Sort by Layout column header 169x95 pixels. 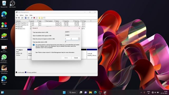[34, 21]
